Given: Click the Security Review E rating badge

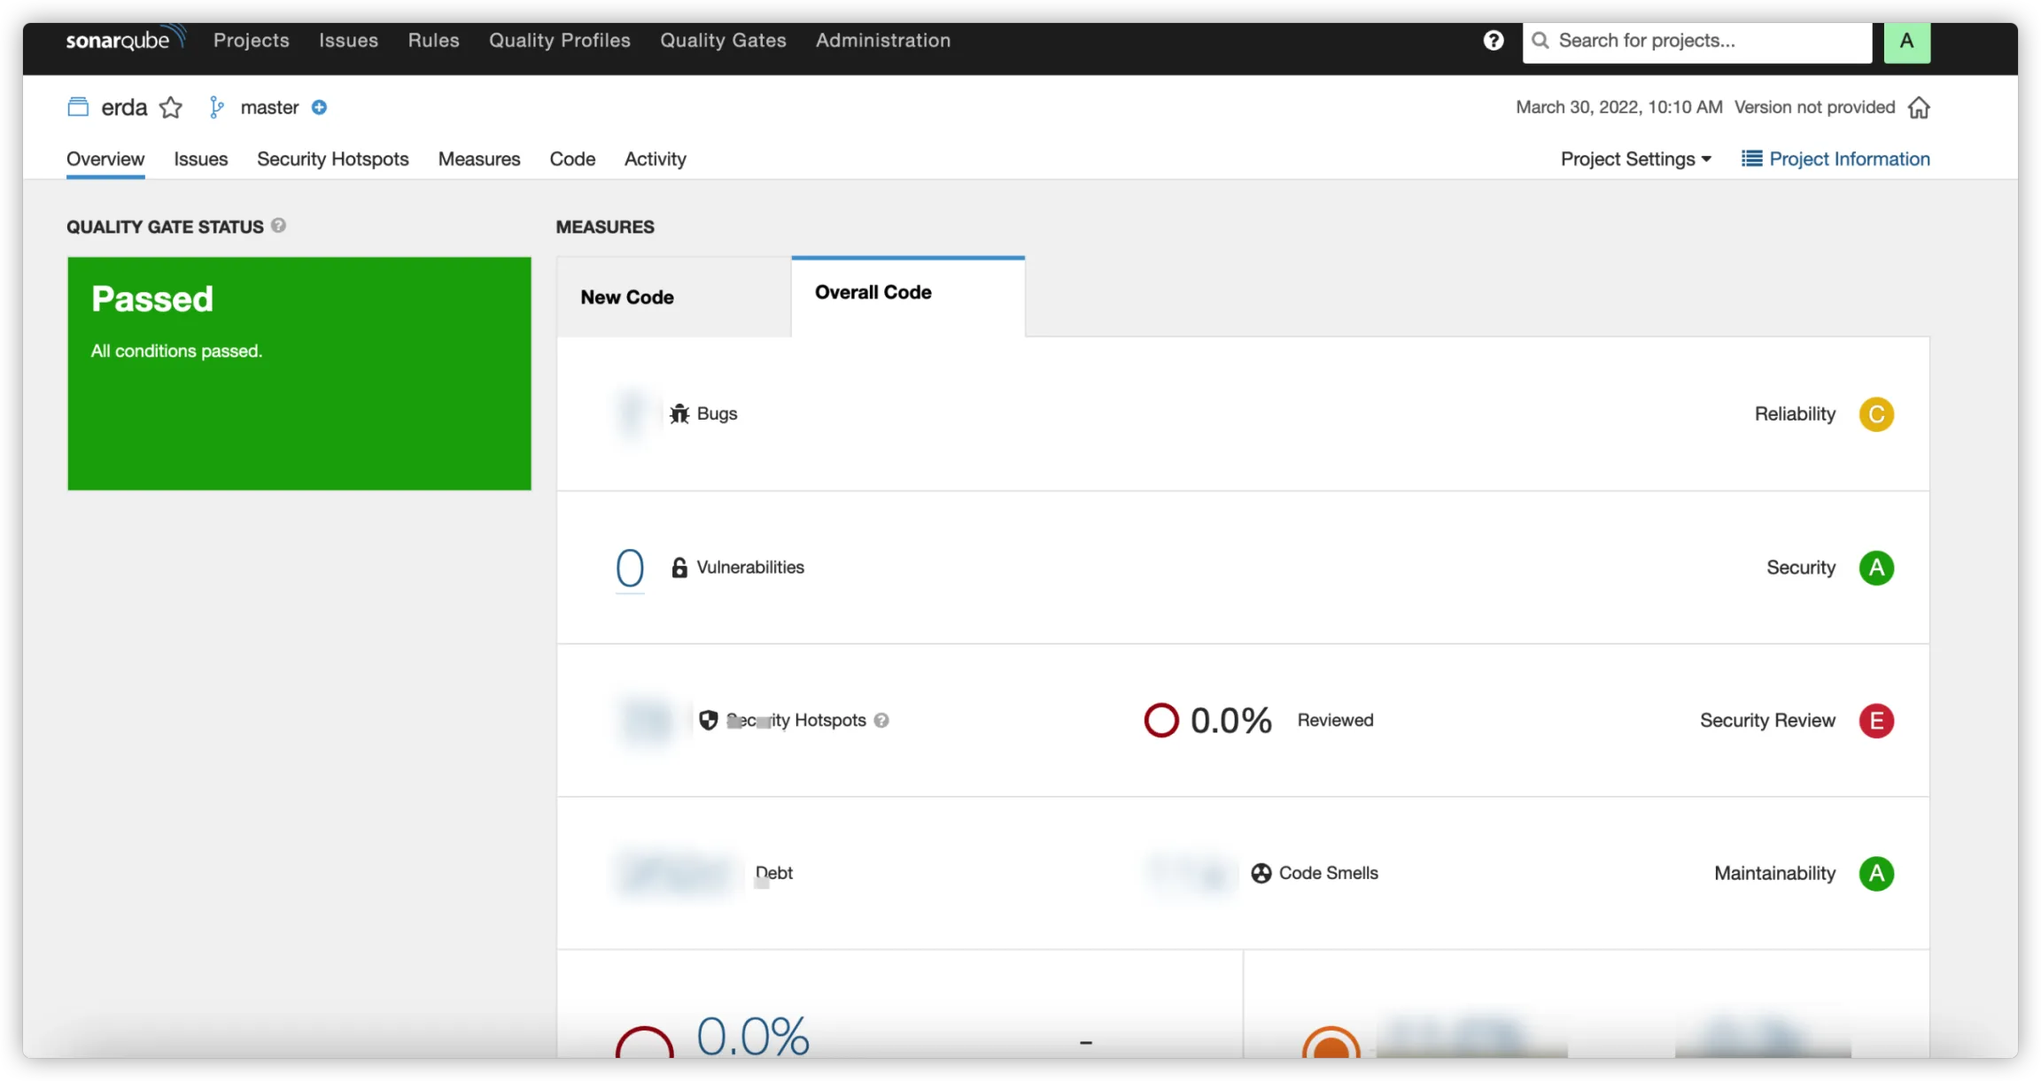Looking at the screenshot, I should click(x=1876, y=721).
